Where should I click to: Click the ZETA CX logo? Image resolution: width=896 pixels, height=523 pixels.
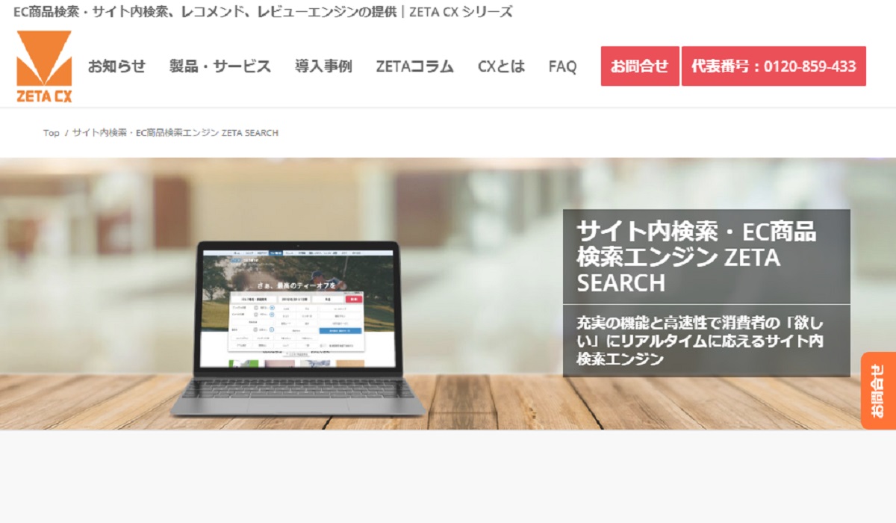pos(44,66)
